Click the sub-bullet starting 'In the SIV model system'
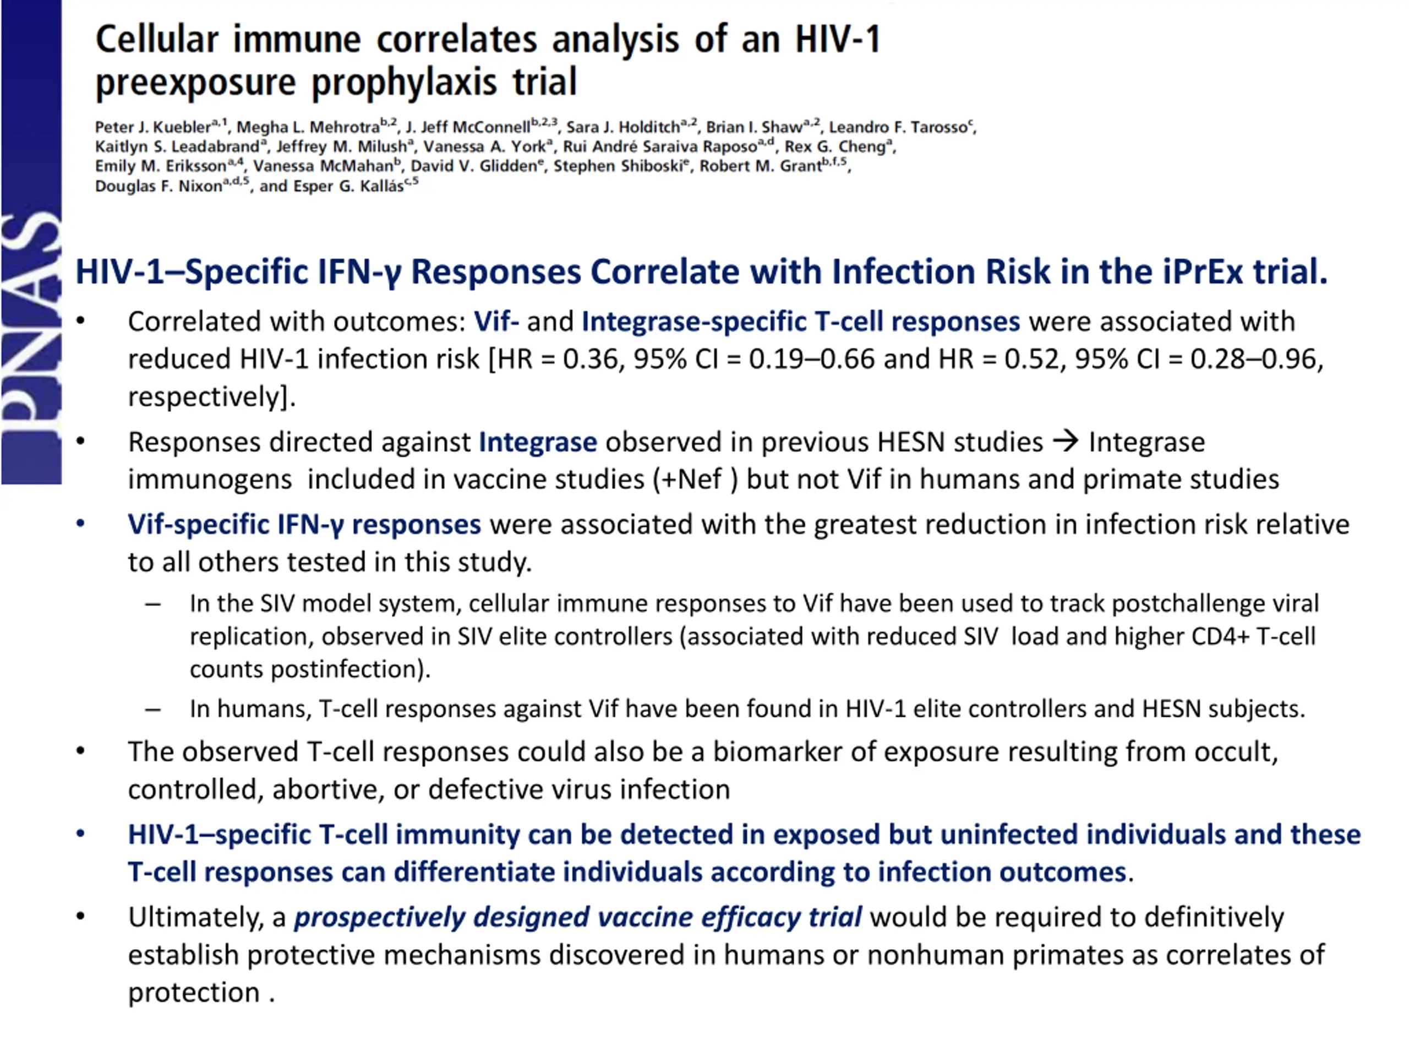1409x1057 pixels. coord(753,636)
